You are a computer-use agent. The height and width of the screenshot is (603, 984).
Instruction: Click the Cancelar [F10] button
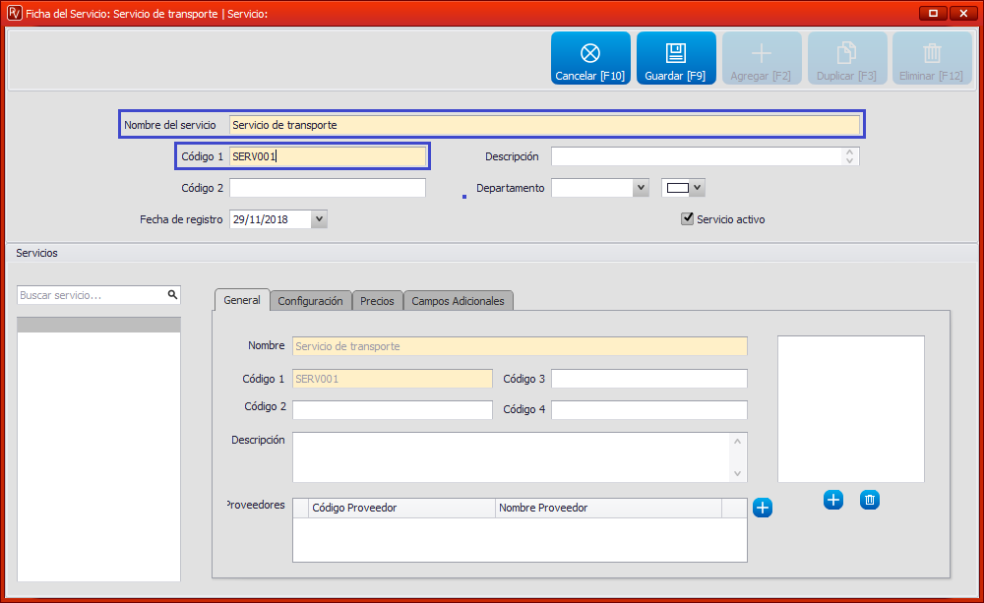(x=590, y=58)
